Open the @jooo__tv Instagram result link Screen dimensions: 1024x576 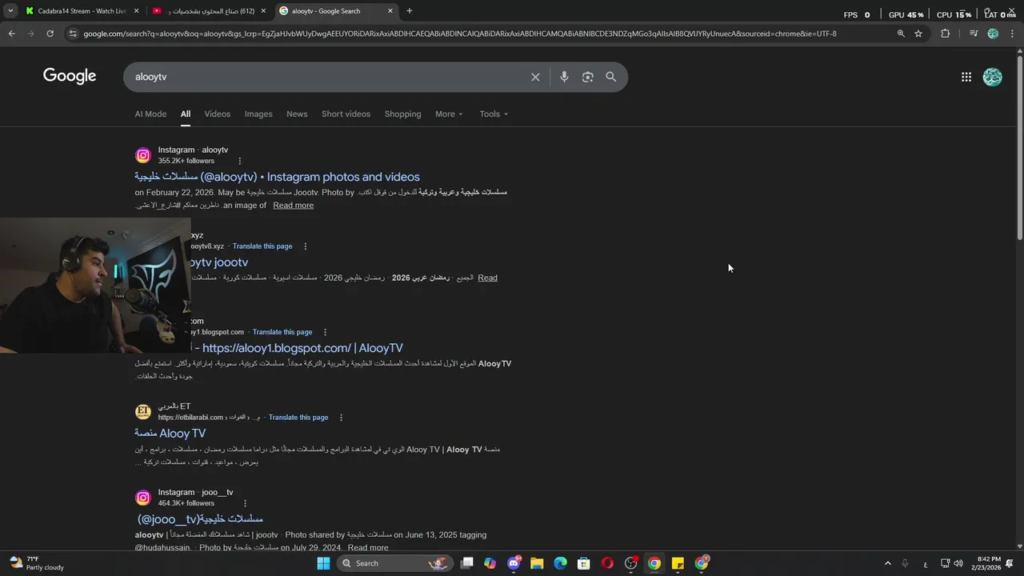[x=200, y=519]
